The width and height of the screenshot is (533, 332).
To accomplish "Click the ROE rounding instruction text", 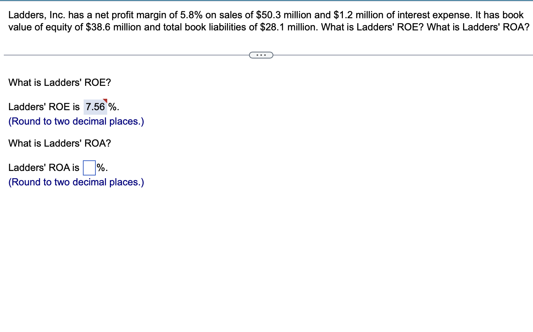I will tap(76, 121).
